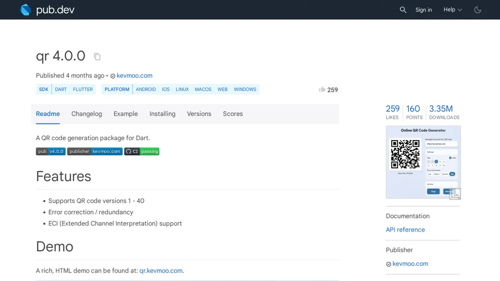
Task: Click 'Error correction / redundancy' list item
Action: click(x=91, y=212)
